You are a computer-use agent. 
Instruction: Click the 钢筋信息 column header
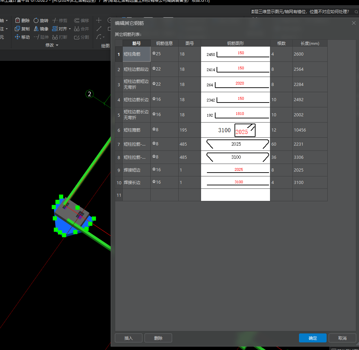click(x=164, y=43)
